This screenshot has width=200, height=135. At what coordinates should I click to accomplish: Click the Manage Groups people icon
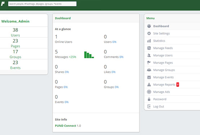coord(149,70)
